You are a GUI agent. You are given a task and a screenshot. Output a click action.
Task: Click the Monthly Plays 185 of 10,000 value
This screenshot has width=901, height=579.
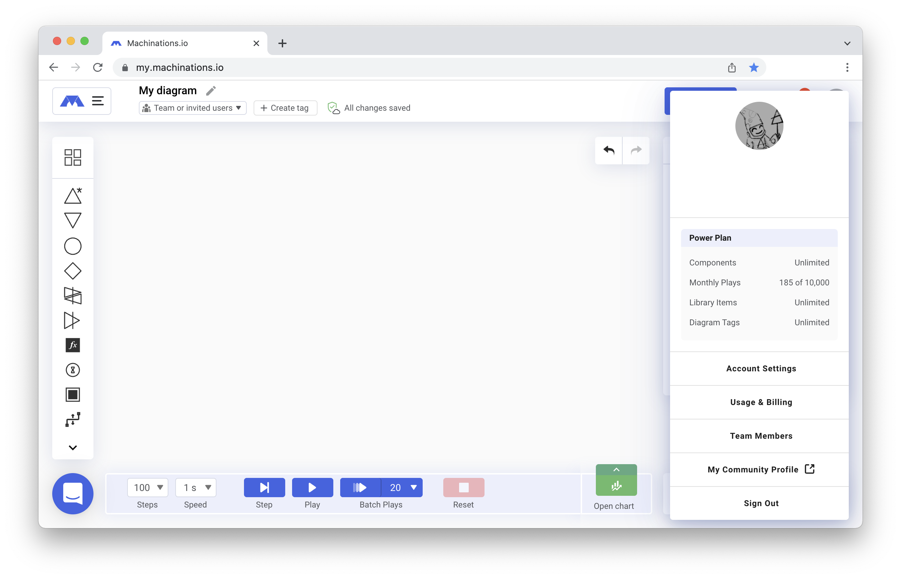click(x=804, y=282)
